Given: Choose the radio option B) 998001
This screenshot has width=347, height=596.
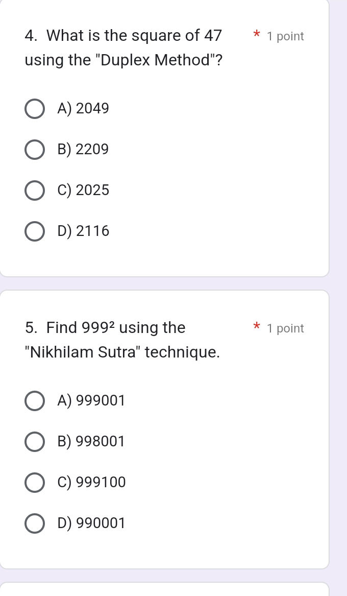Looking at the screenshot, I should (x=35, y=442).
